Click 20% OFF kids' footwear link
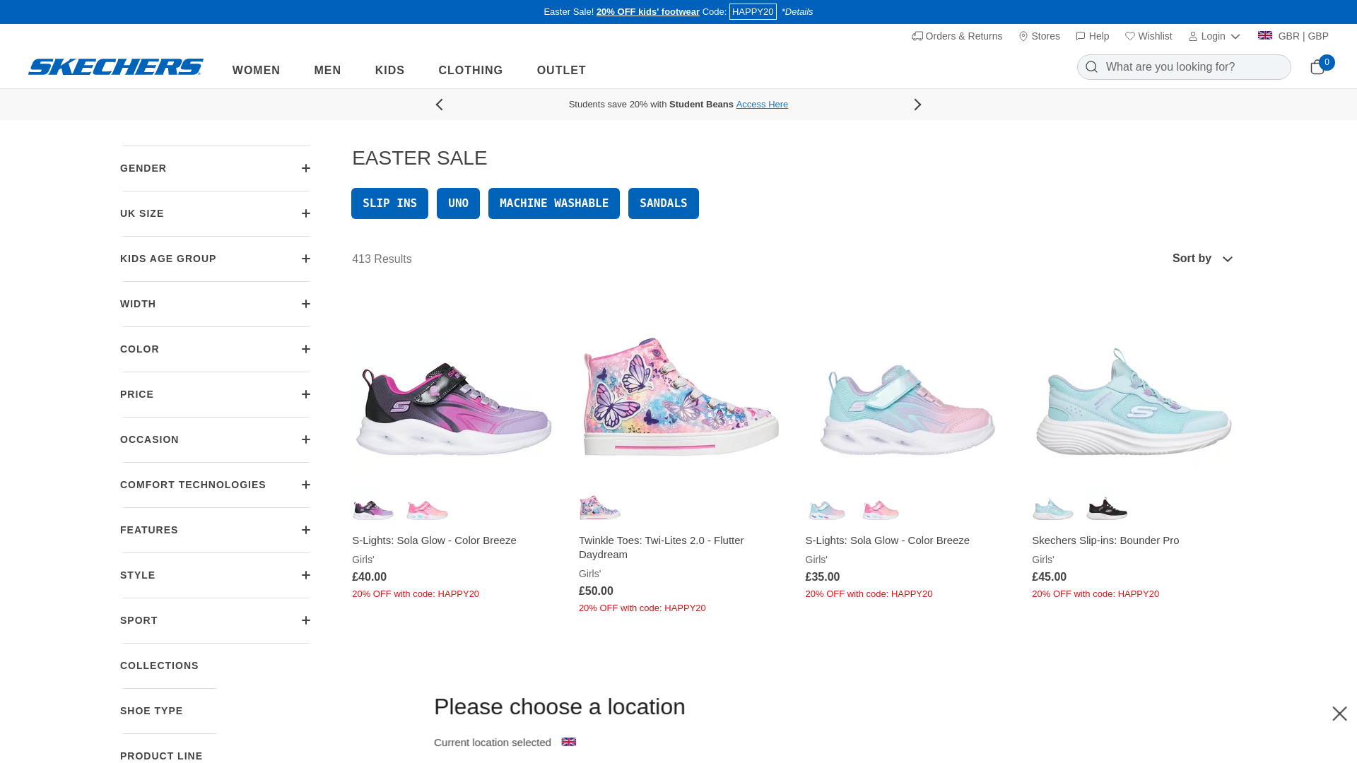This screenshot has height=763, width=1357. coord(647,12)
